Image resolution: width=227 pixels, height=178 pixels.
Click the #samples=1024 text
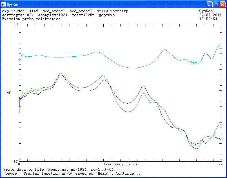pyautogui.click(x=53, y=15)
